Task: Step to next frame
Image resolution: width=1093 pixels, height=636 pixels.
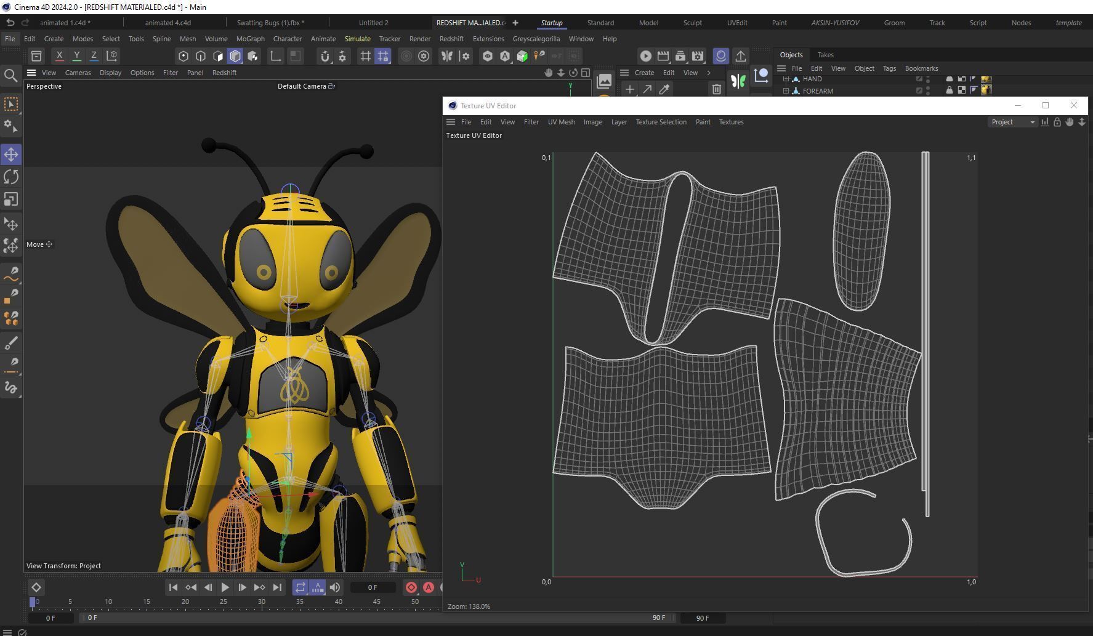Action: (242, 587)
